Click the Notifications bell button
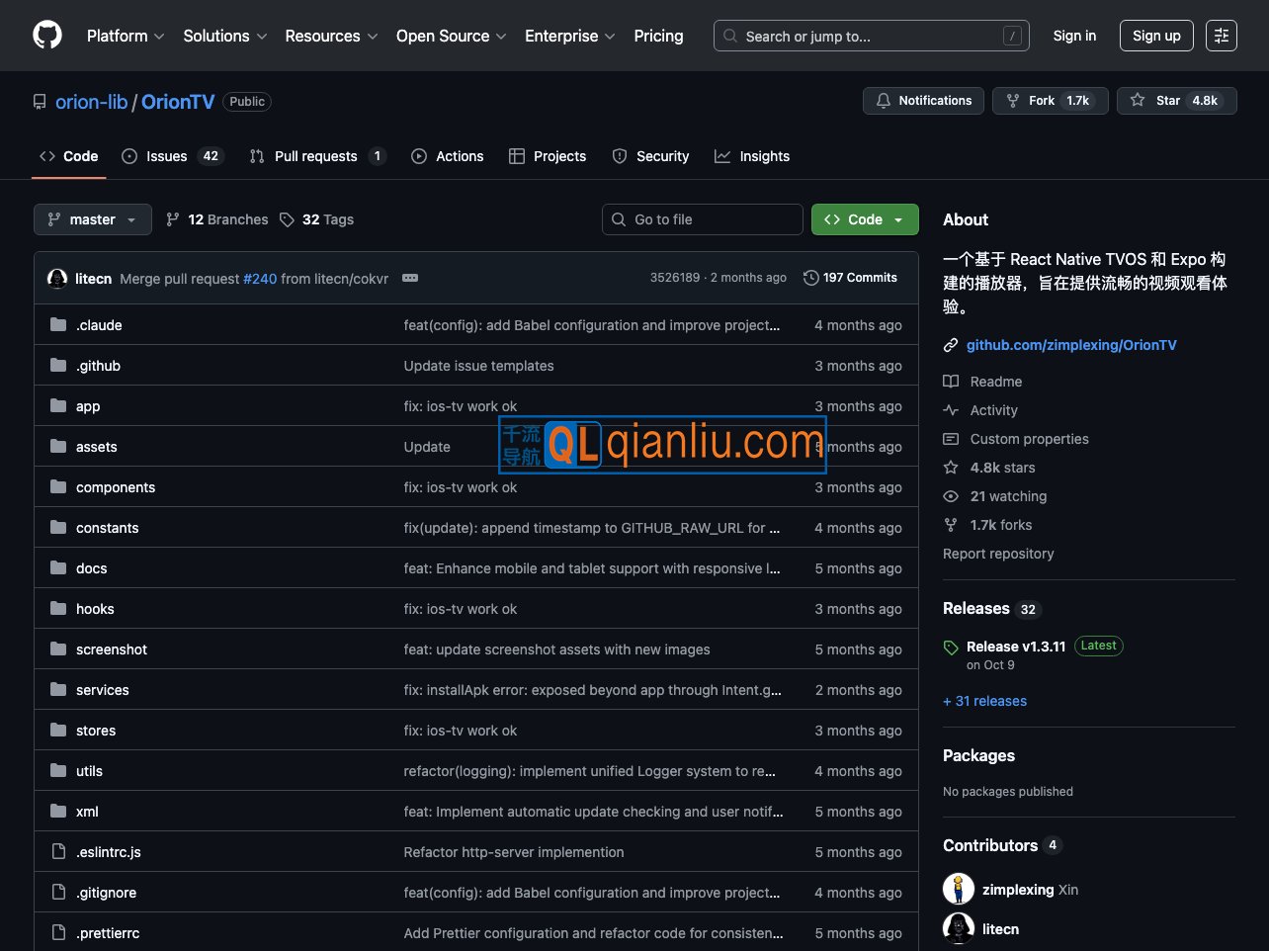 coord(923,101)
